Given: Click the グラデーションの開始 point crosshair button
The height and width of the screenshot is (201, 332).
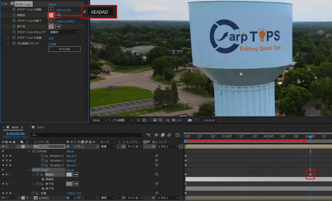Looking at the screenshot, I should [x=51, y=9].
